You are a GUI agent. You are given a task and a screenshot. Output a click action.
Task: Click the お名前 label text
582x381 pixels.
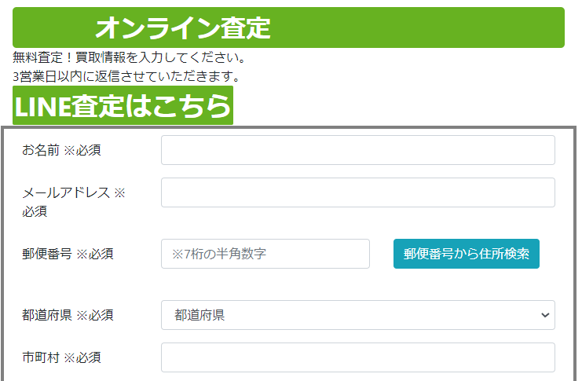pyautogui.click(x=41, y=150)
